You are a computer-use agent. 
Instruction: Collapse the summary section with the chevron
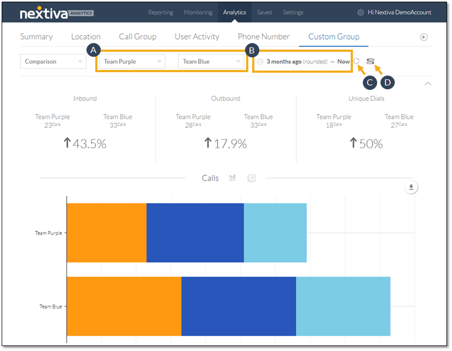click(428, 84)
